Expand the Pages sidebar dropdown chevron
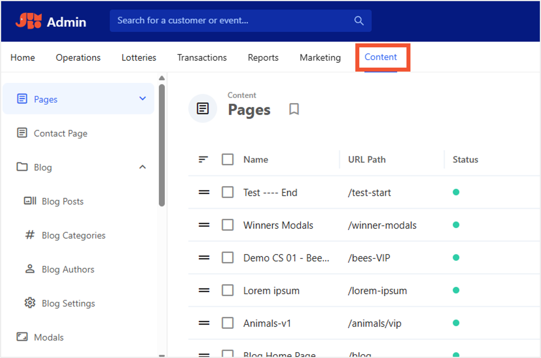This screenshot has height=358, width=541. tap(143, 99)
